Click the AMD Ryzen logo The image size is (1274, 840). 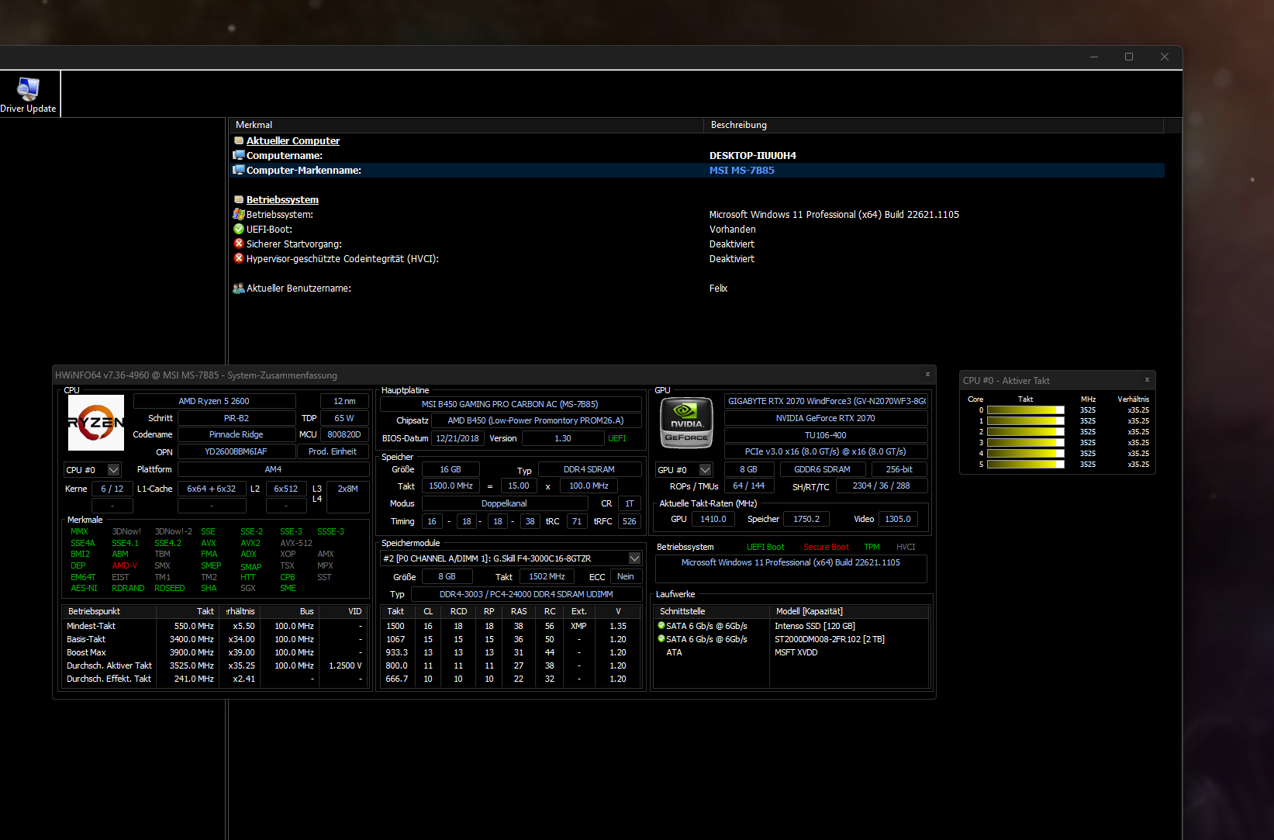[x=96, y=423]
